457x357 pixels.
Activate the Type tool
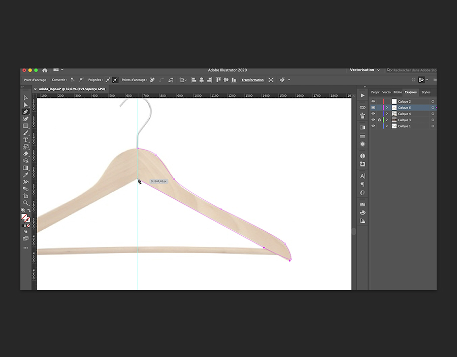26,140
